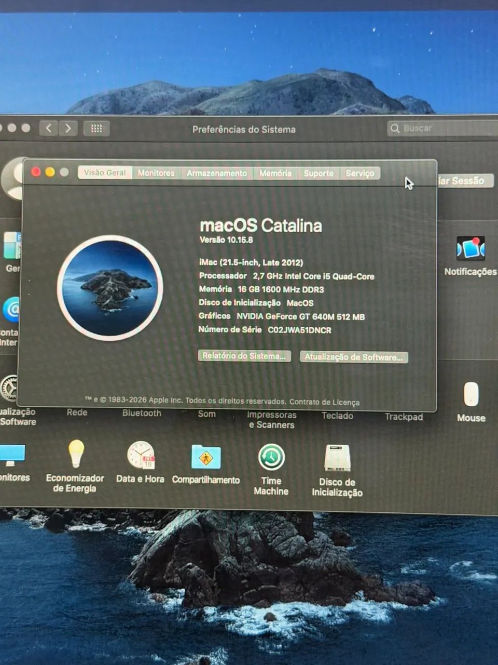This screenshot has height=665, width=498.
Task: Switch to the Serviço tab
Action: coord(360,173)
